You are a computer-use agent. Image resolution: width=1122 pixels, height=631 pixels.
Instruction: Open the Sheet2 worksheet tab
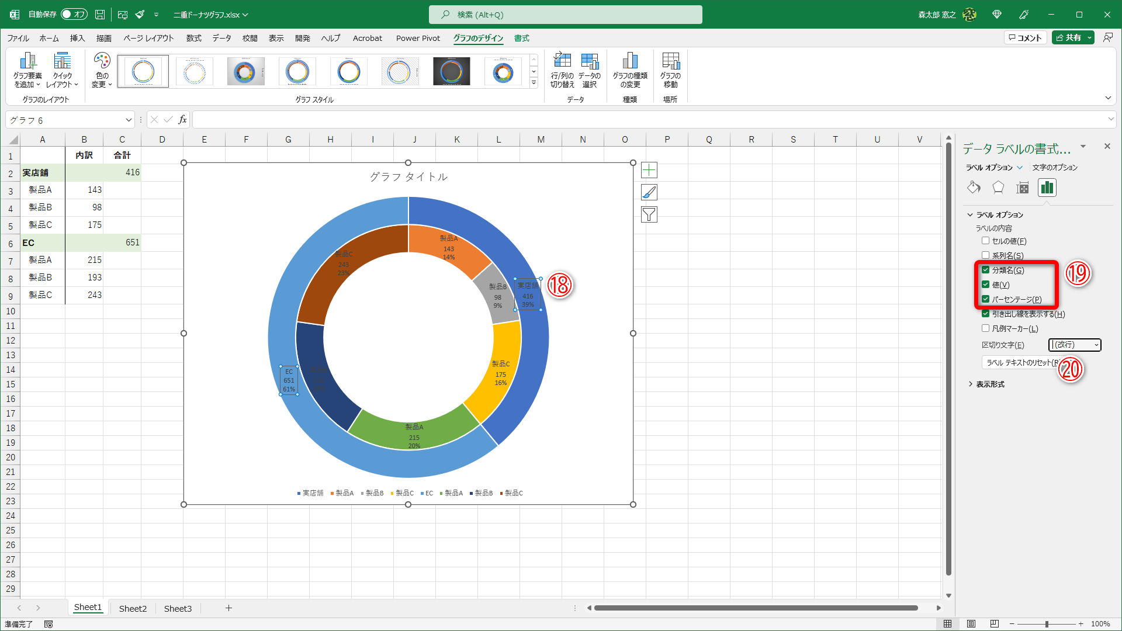[x=133, y=608]
